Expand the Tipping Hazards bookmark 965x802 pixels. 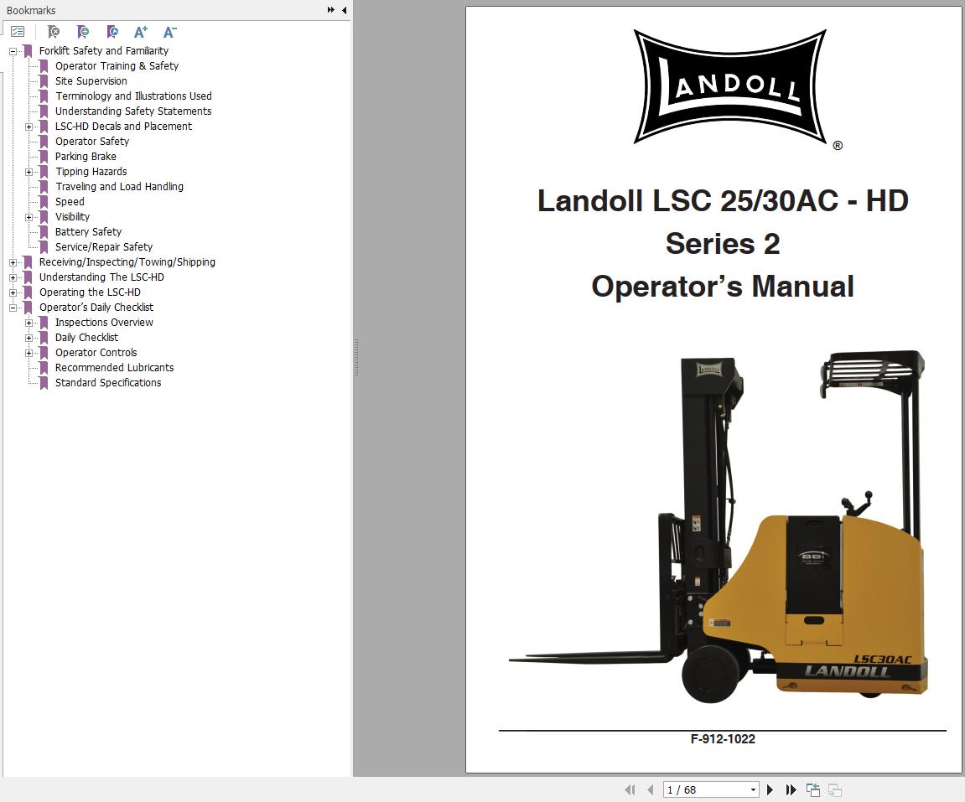pos(30,172)
